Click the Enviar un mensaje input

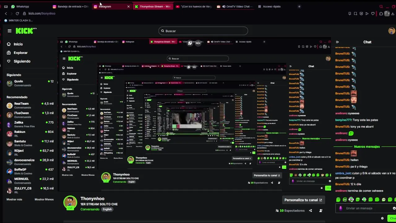(366, 208)
